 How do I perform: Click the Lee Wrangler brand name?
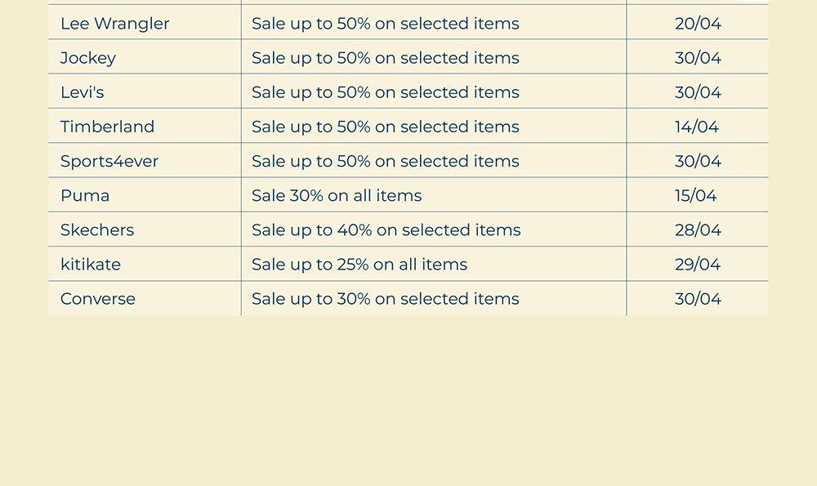pyautogui.click(x=114, y=24)
